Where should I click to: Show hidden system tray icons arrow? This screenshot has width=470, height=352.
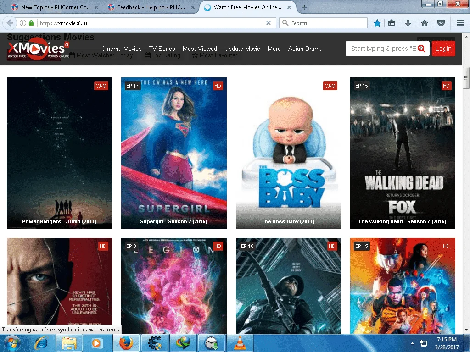413,343
